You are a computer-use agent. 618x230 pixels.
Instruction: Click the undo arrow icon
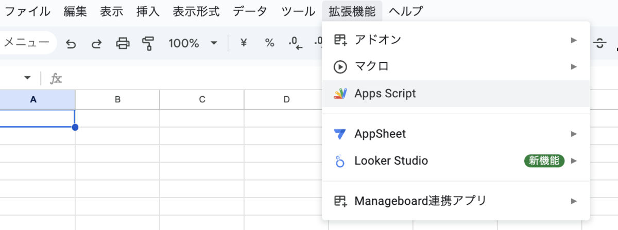coord(71,44)
